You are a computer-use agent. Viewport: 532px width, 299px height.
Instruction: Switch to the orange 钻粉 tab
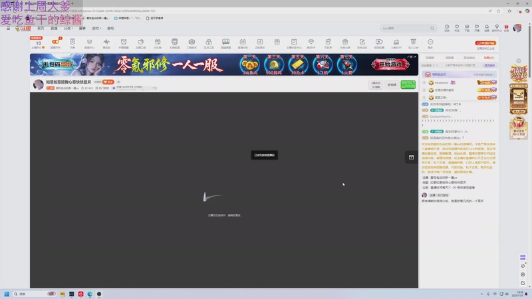click(x=489, y=58)
